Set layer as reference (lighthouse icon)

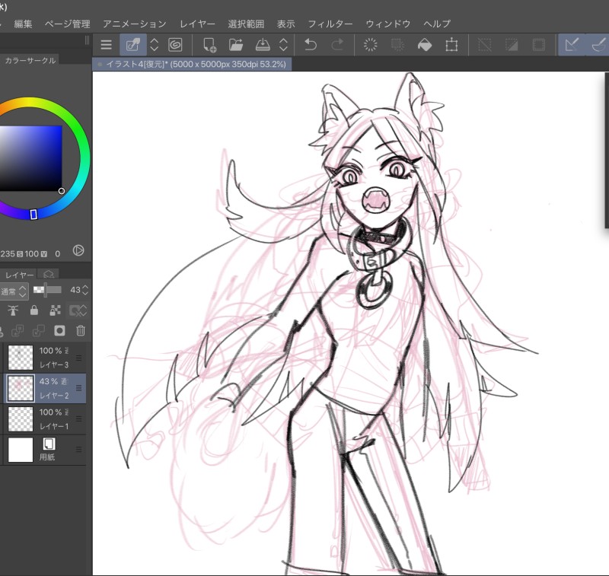13,310
